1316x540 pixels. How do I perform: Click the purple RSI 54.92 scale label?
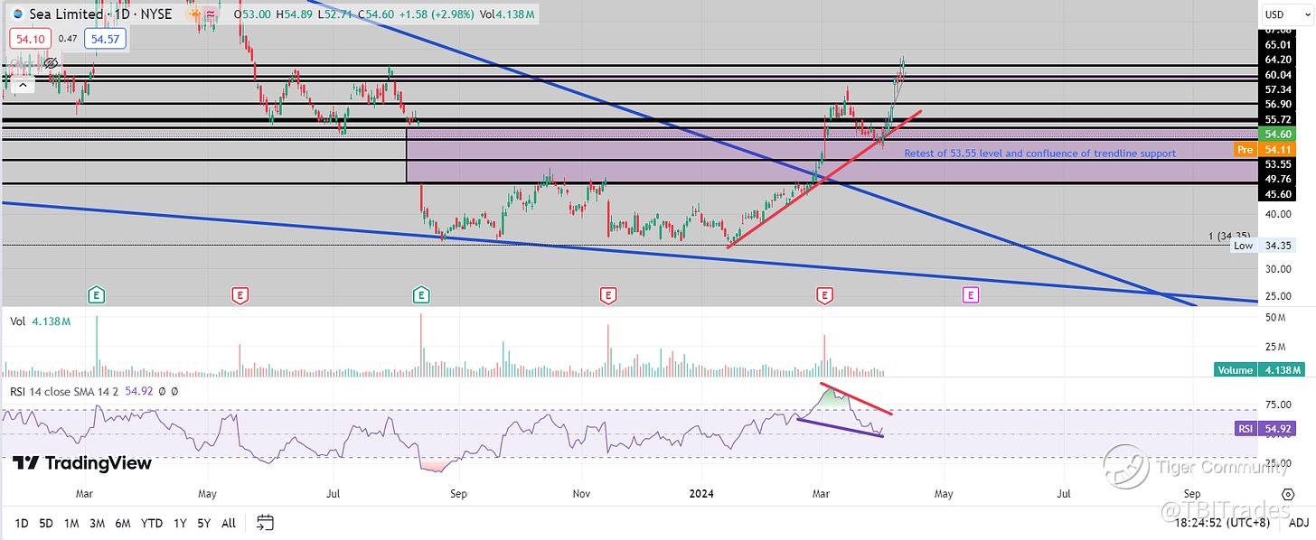pyautogui.click(x=1264, y=429)
